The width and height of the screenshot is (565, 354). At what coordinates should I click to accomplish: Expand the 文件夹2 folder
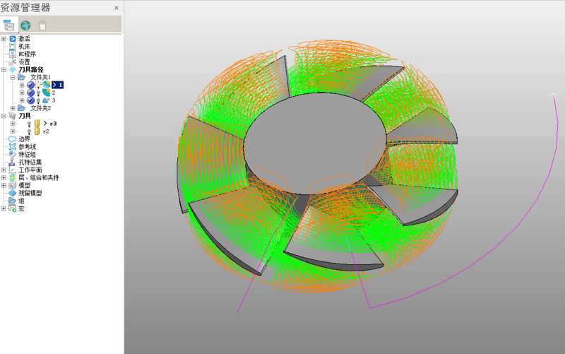13,108
